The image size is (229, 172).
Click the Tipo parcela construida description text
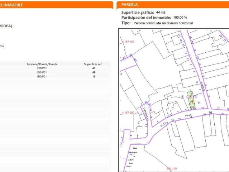point(163,23)
